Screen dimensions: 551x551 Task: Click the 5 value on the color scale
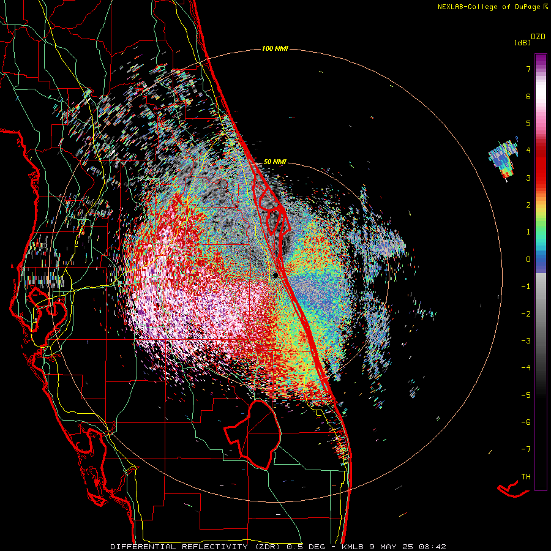tap(528, 123)
